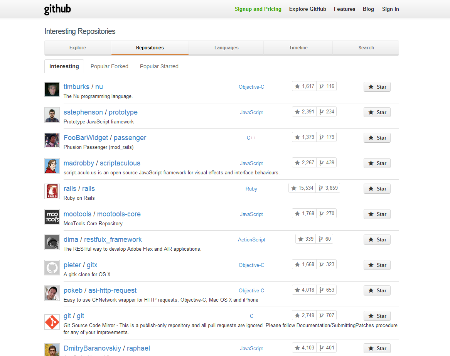Star the git / git repository
This screenshot has height=356, width=450.
click(x=377, y=316)
